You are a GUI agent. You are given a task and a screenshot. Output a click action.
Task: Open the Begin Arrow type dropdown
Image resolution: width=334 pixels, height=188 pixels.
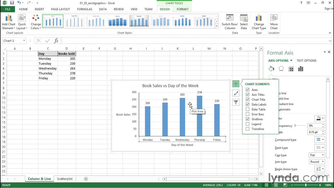[320, 169]
